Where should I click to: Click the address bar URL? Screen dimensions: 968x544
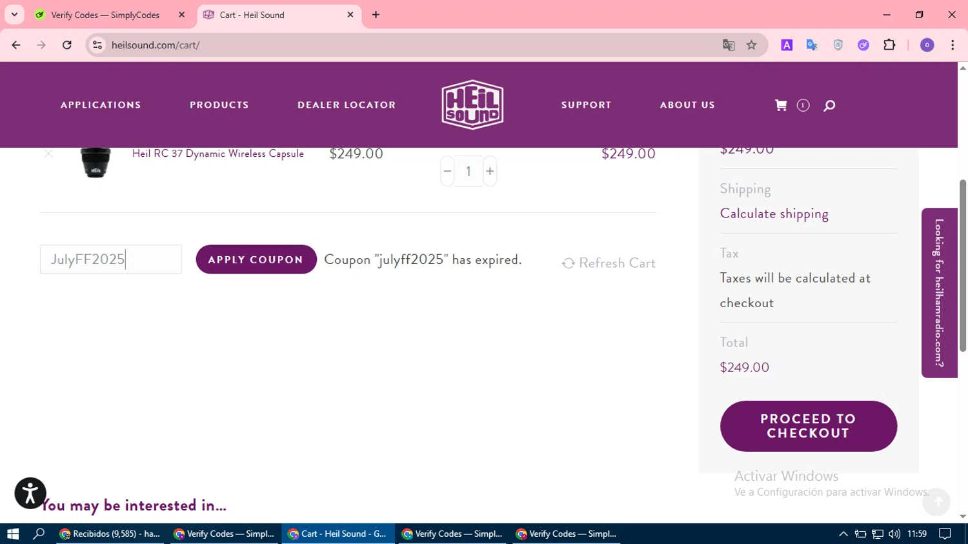pyautogui.click(x=156, y=45)
